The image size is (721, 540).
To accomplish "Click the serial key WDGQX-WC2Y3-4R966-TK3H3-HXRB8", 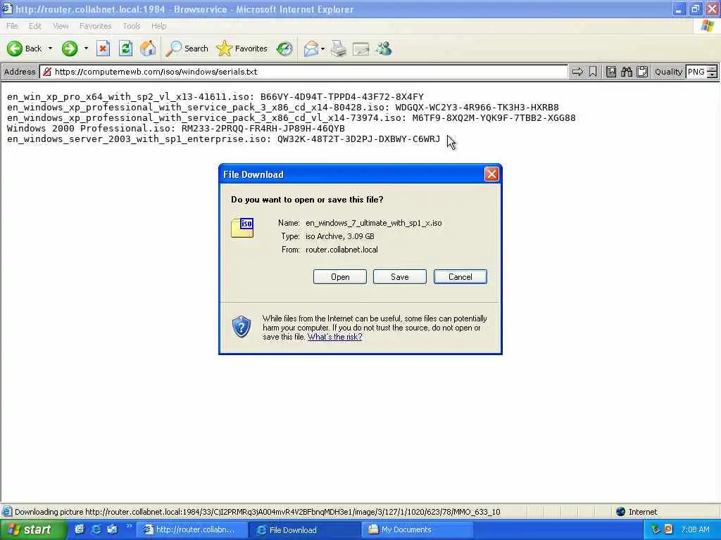I will click(x=477, y=107).
